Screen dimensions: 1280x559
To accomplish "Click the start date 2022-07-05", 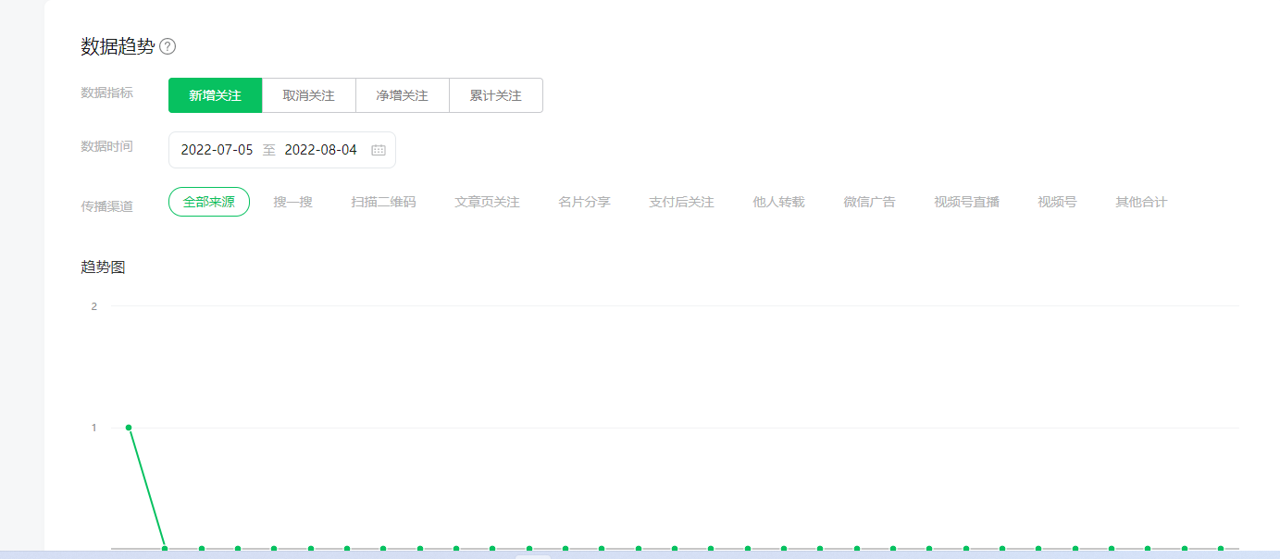I will point(217,150).
